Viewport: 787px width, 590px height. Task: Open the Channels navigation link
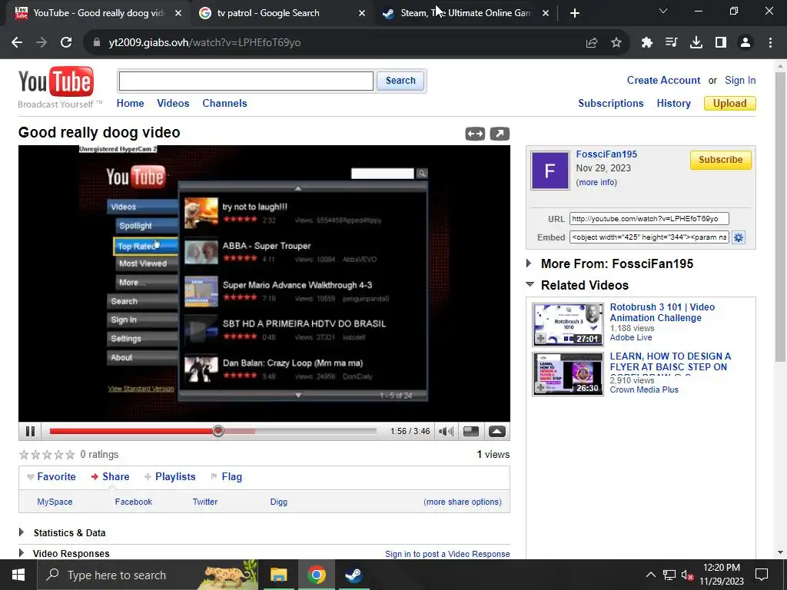tap(225, 104)
